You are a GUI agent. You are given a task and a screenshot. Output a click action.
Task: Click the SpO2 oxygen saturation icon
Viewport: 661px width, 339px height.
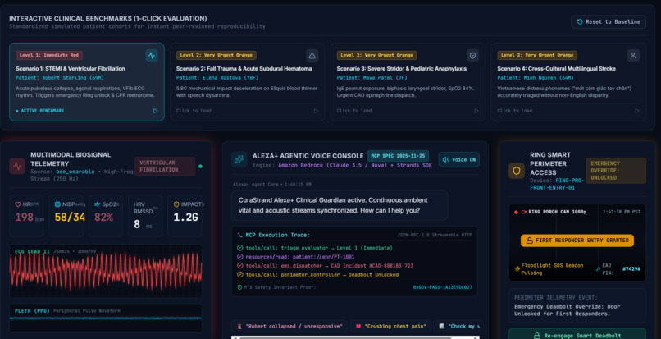(98, 204)
